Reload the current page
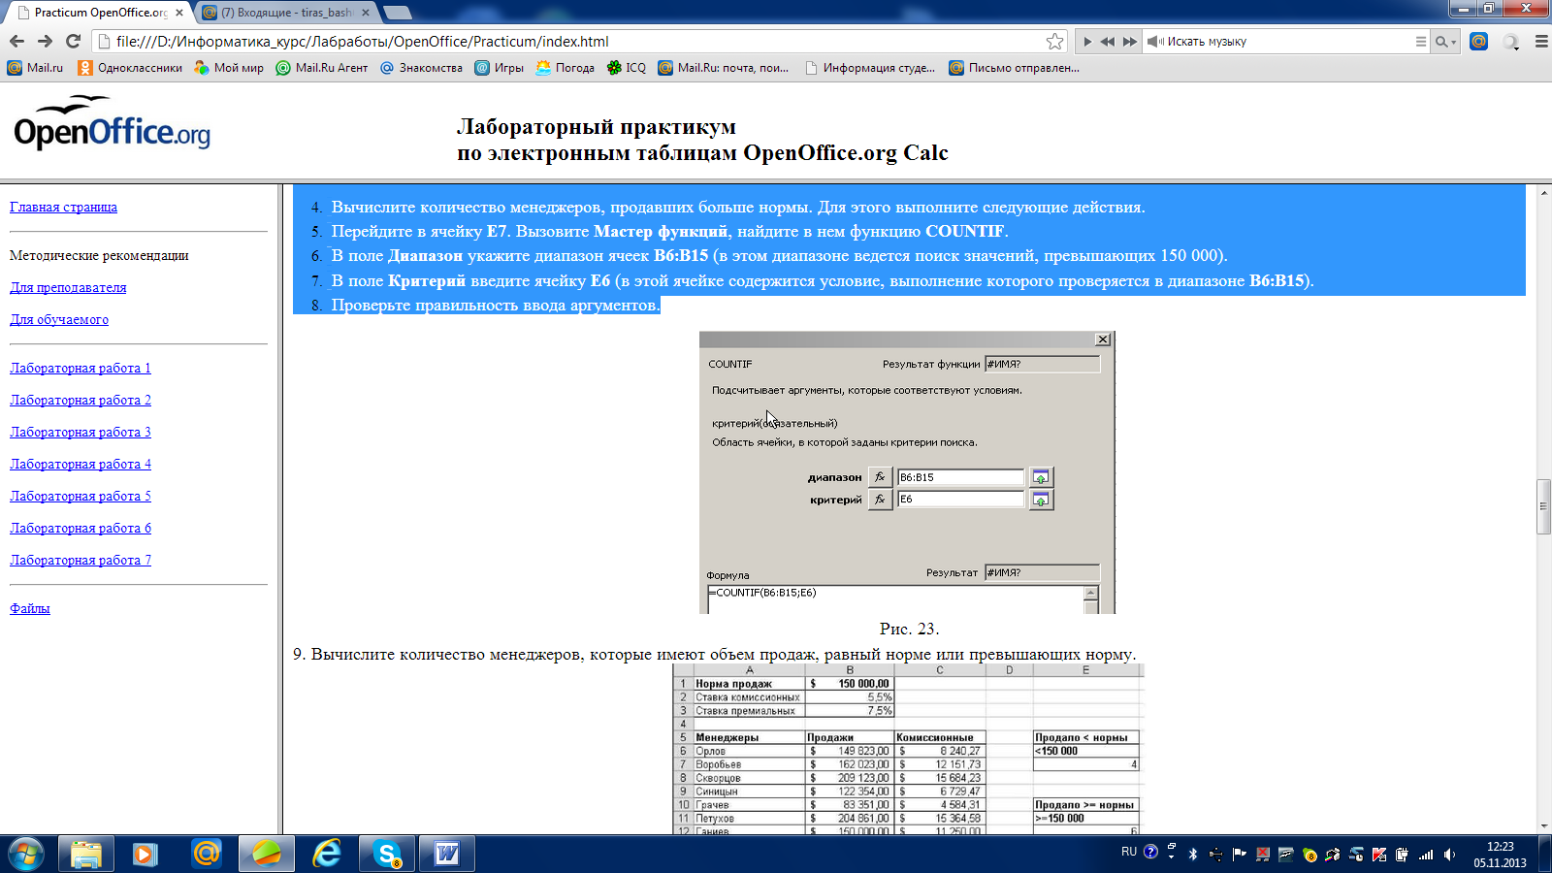The width and height of the screenshot is (1552, 873). pyautogui.click(x=73, y=41)
